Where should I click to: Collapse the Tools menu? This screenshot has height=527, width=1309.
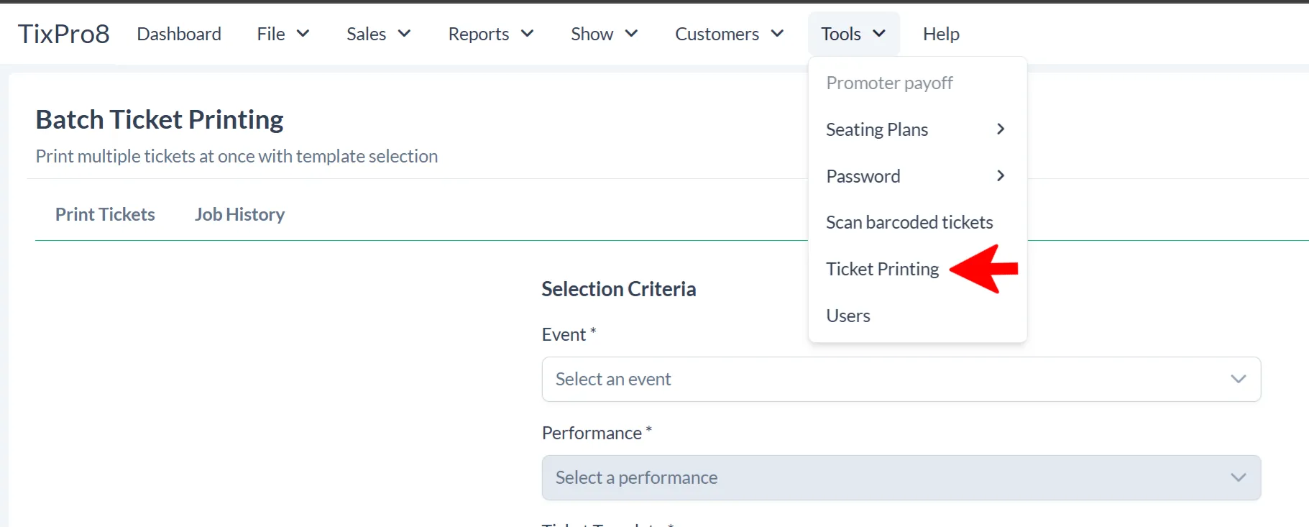[854, 34]
